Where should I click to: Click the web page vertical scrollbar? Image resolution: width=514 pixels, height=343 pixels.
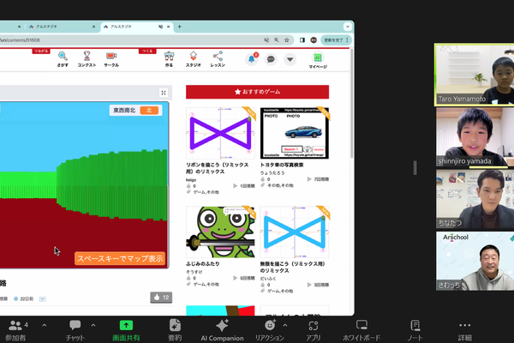coord(352,104)
